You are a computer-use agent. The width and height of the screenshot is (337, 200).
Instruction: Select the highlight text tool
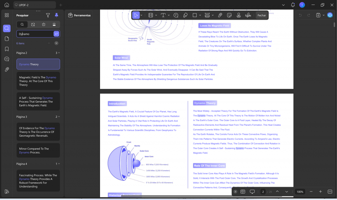(x=151, y=15)
